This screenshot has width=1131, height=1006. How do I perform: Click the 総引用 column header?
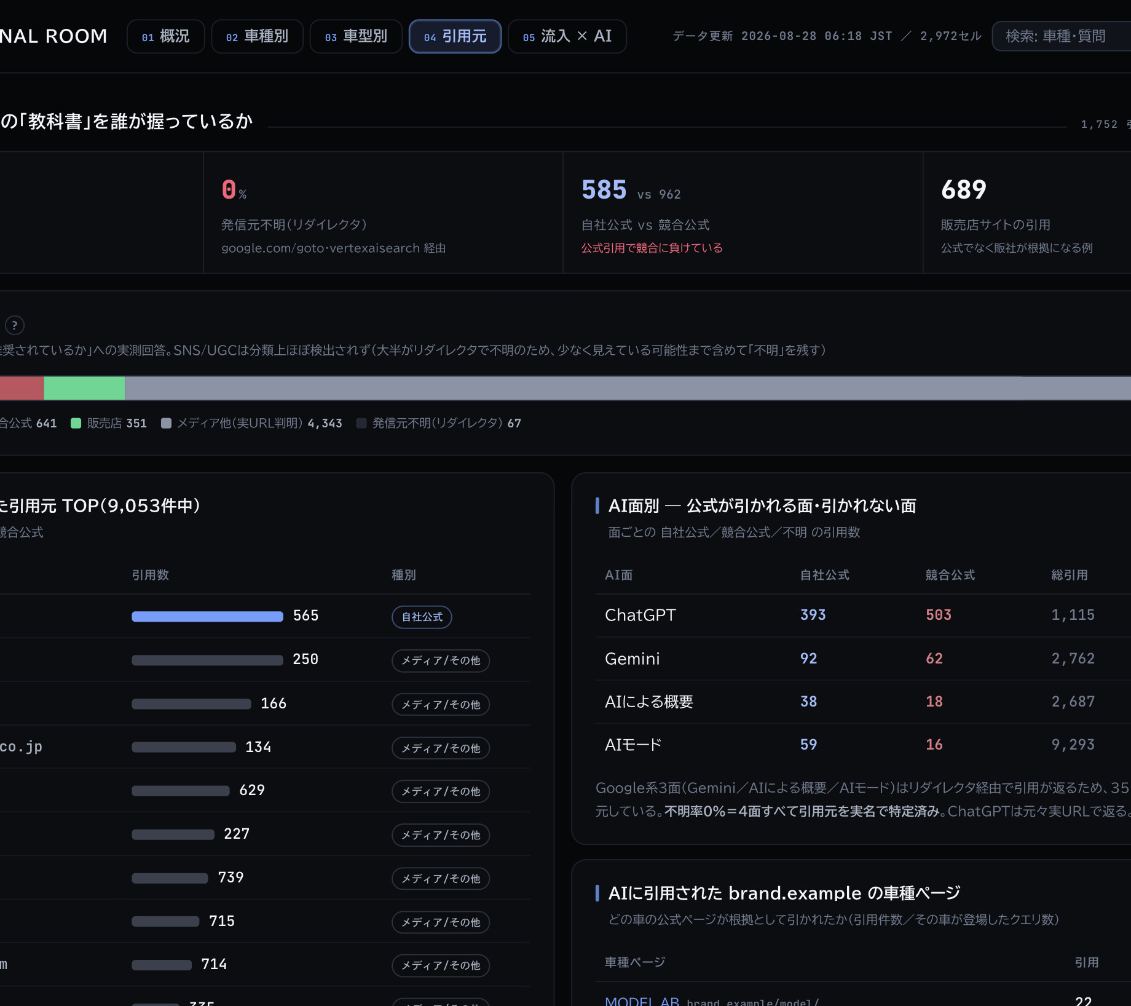[1069, 575]
